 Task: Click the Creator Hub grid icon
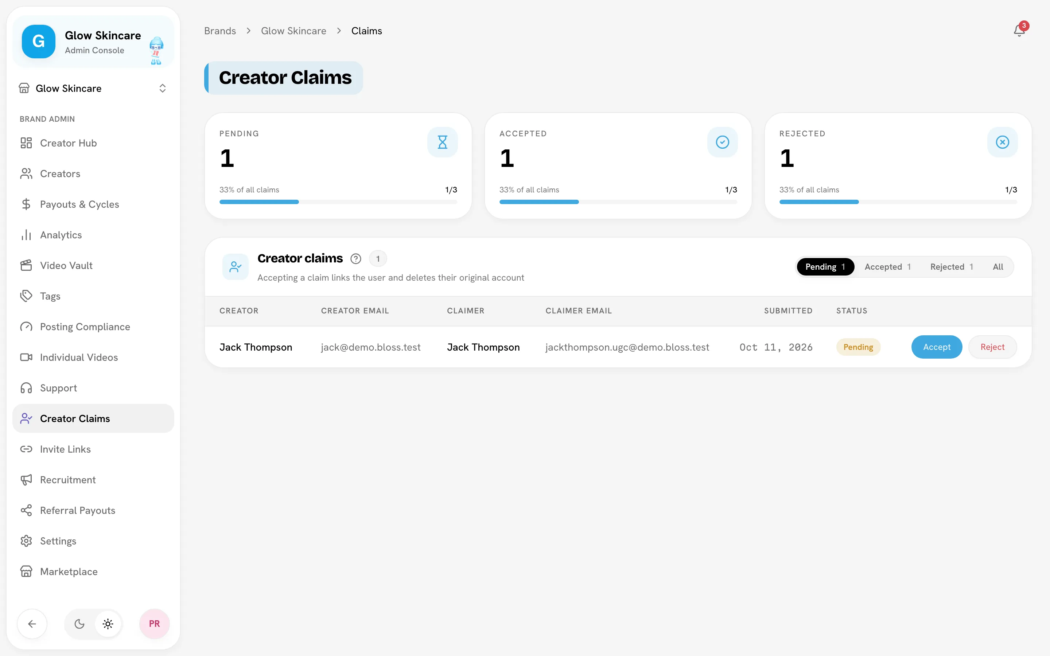point(26,143)
